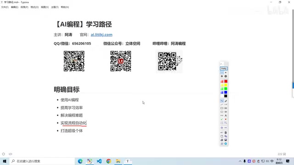Select the straight line tool
Viewport: 294px width, 165px height.
(222, 104)
